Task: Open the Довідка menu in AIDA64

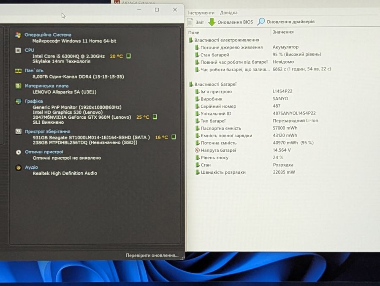Action: (228, 13)
